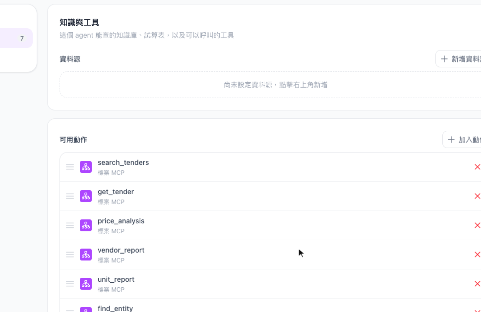Grab the get_tender drag handle
Image resolution: width=481 pixels, height=312 pixels.
coord(70,196)
